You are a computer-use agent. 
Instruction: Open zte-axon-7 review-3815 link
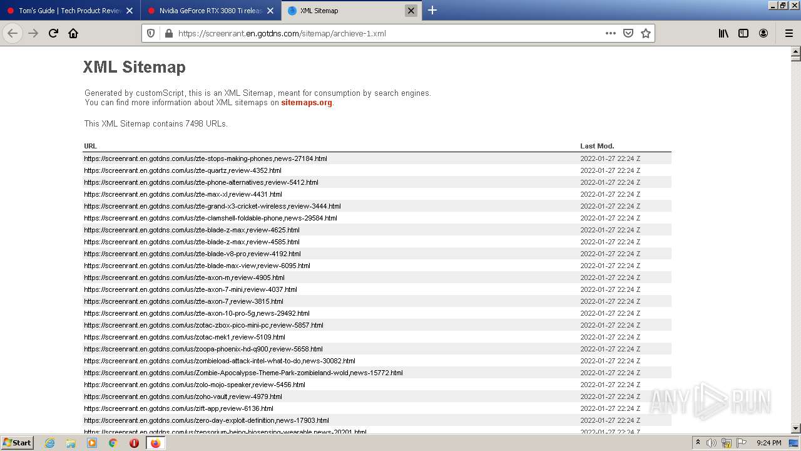(183, 301)
